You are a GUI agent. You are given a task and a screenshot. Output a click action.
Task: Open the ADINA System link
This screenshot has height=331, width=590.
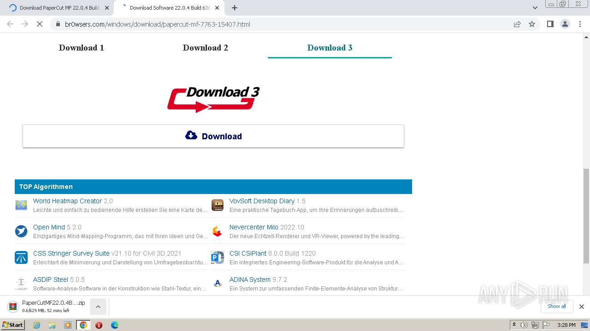click(250, 280)
